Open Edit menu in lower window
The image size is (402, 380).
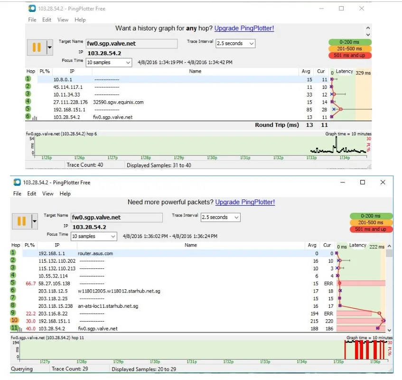click(x=32, y=194)
